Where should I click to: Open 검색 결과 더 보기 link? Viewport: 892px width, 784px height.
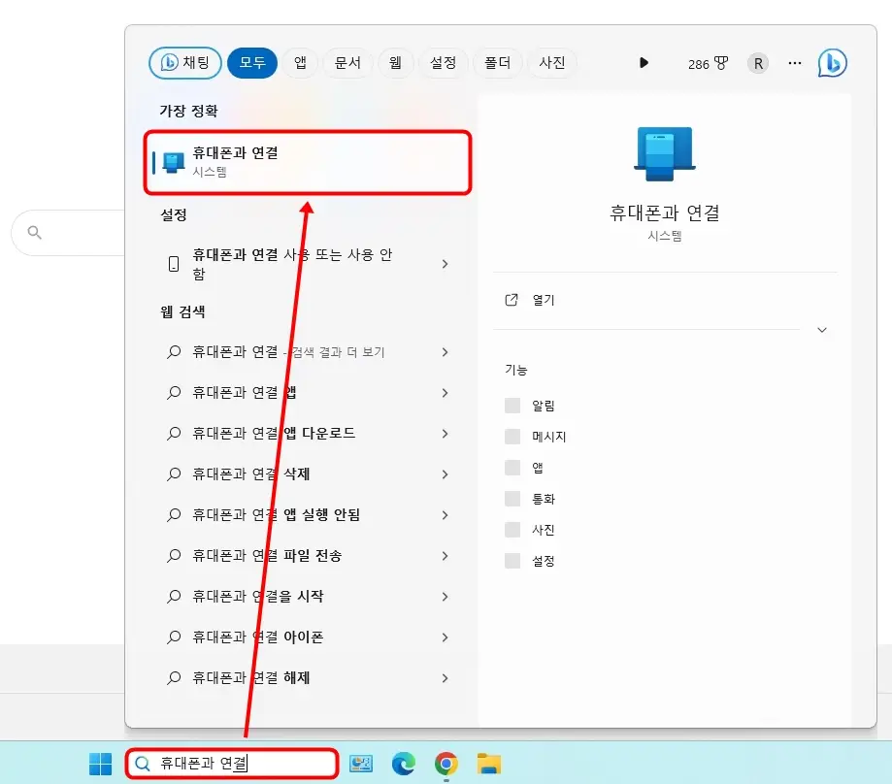click(318, 351)
